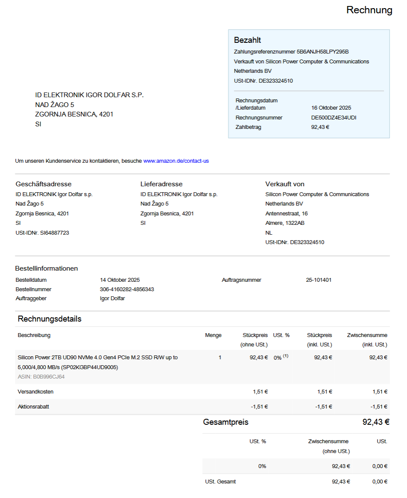This screenshot has width=407, height=498.
Task: Click the Antennestraat, 16 address line
Action: [x=286, y=213]
